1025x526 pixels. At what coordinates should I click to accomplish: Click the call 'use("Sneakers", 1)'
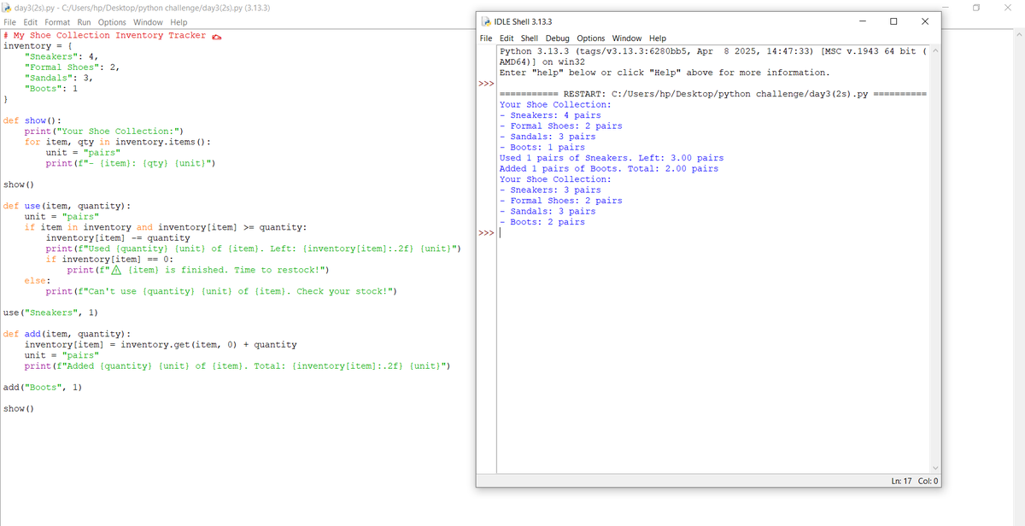click(x=51, y=313)
